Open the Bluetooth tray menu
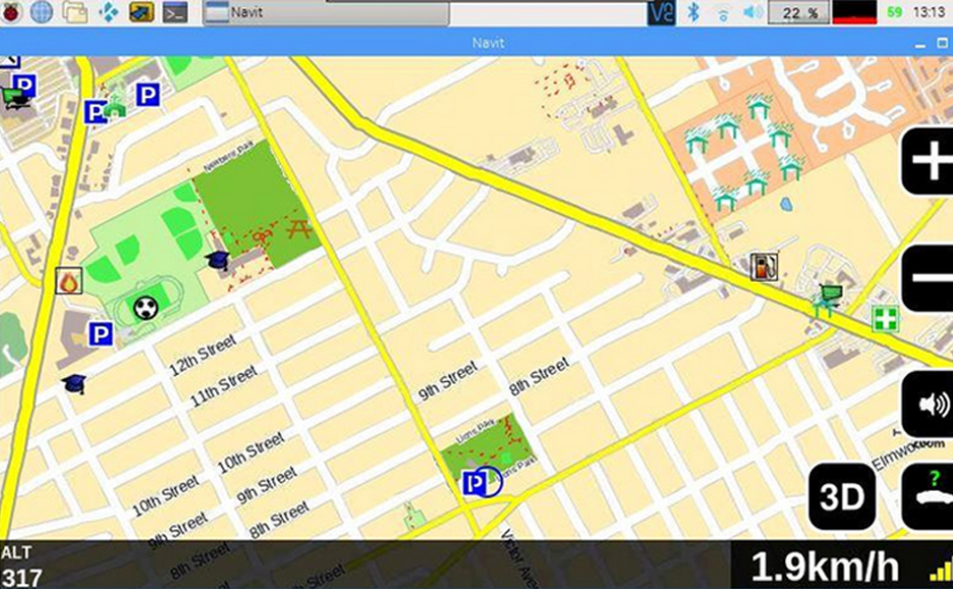 pos(693,12)
